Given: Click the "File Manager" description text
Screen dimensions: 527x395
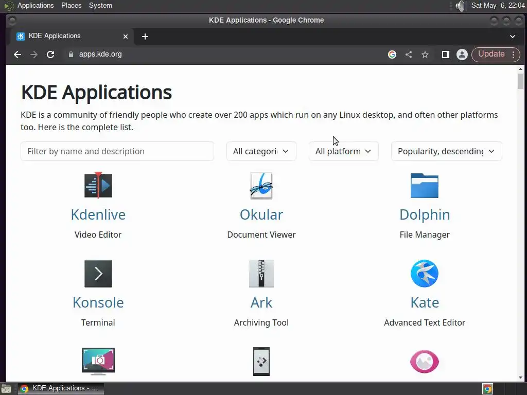Looking at the screenshot, I should point(425,235).
